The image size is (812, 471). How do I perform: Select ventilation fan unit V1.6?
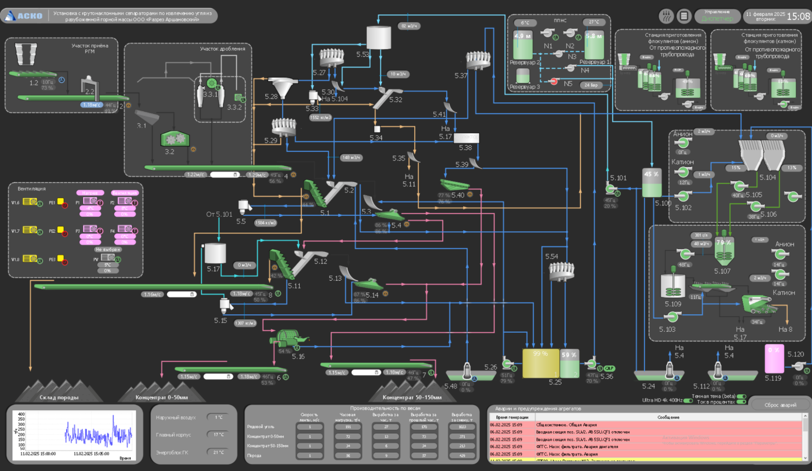coord(30,201)
